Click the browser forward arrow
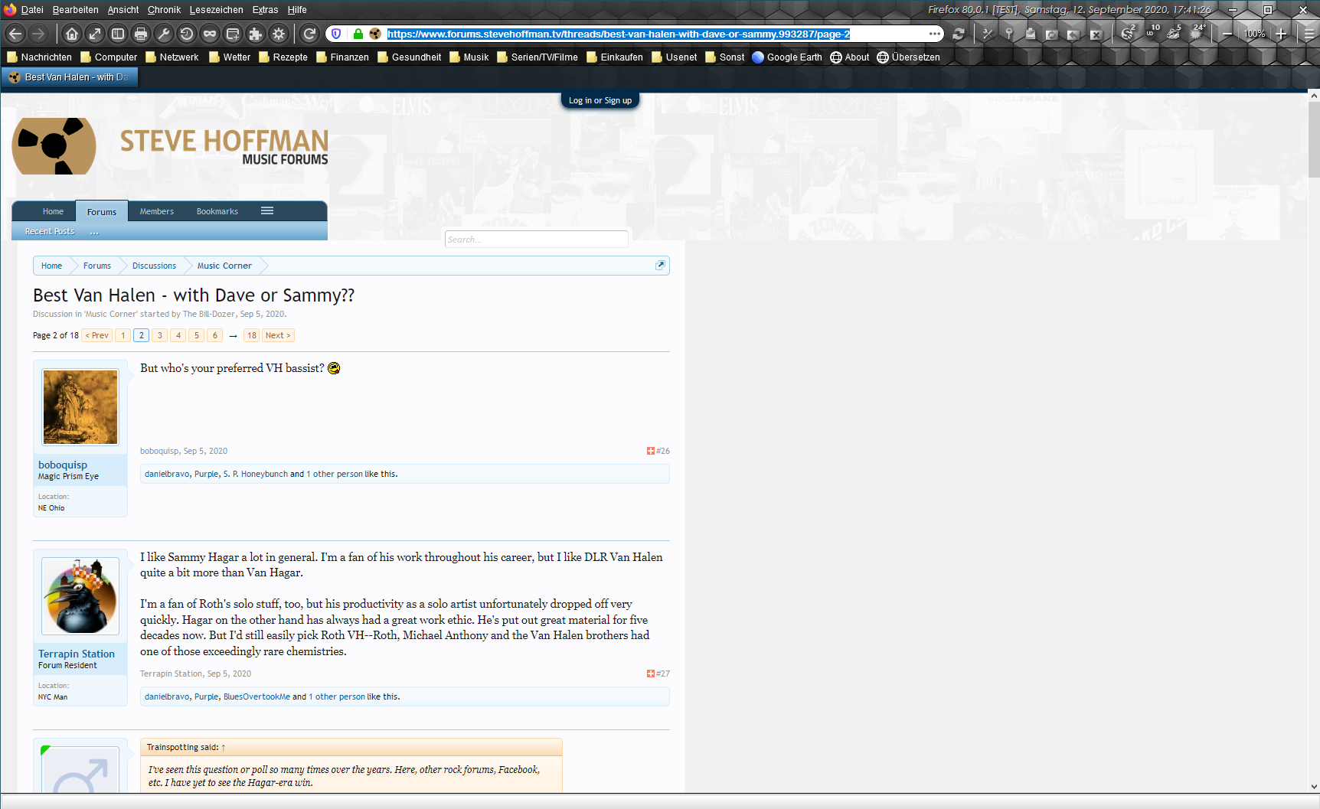This screenshot has width=1320, height=809. point(38,34)
